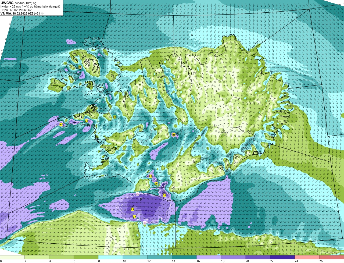Pick the 14–16 m/s dark teal swatch
Viewport: 344px width, 263px height.
point(184,257)
